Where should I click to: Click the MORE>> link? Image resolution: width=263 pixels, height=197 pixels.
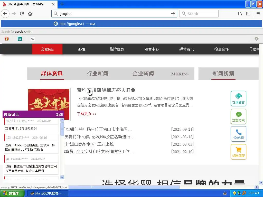coord(180,74)
